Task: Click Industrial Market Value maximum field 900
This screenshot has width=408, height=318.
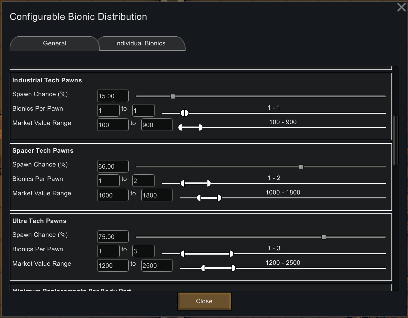Action: pyautogui.click(x=157, y=125)
